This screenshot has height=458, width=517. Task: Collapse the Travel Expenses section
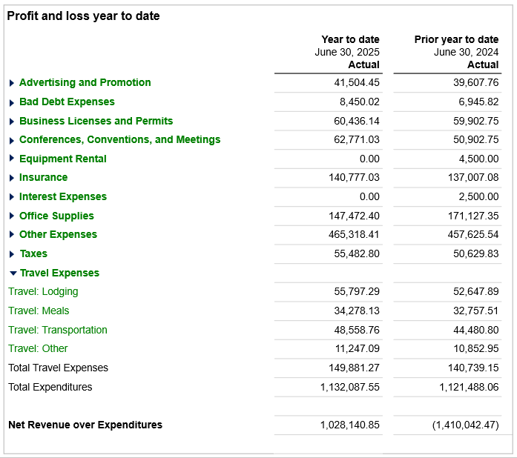(x=13, y=273)
